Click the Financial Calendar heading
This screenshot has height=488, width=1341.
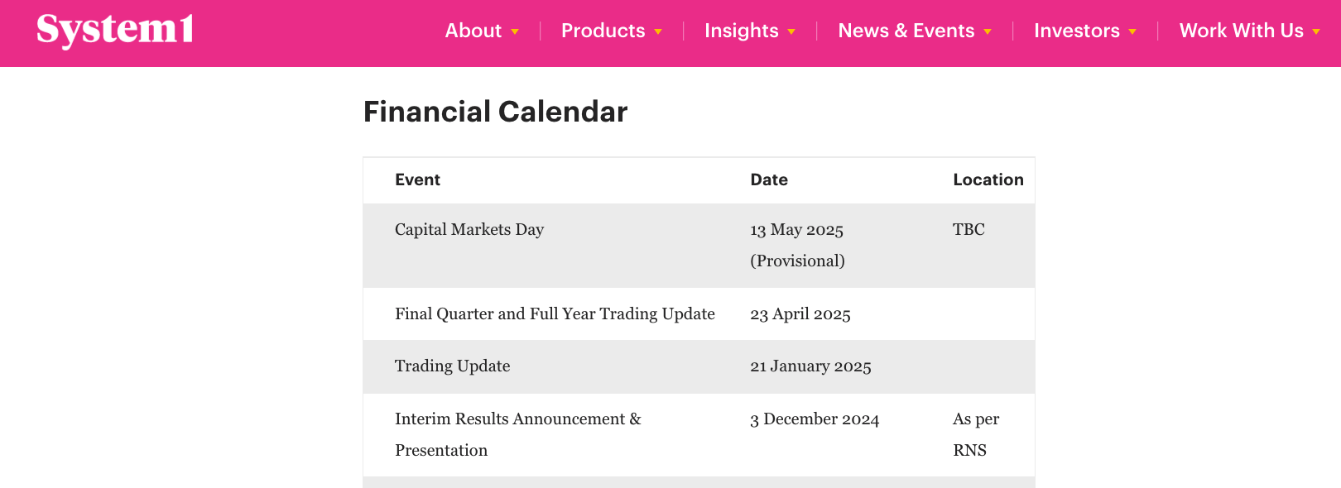(495, 112)
